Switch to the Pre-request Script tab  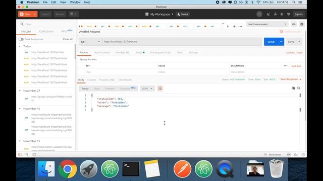[160, 52]
